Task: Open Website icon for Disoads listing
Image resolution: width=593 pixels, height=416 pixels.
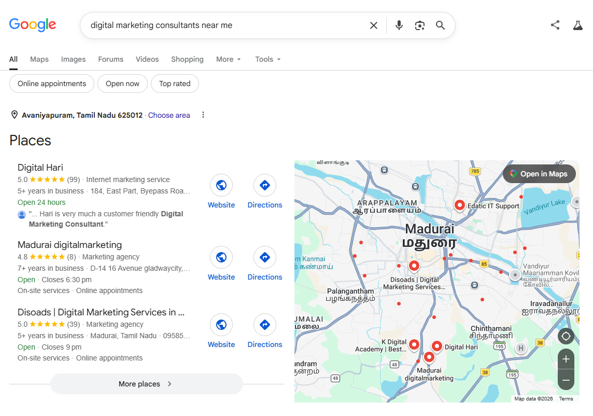Action: coord(221,325)
